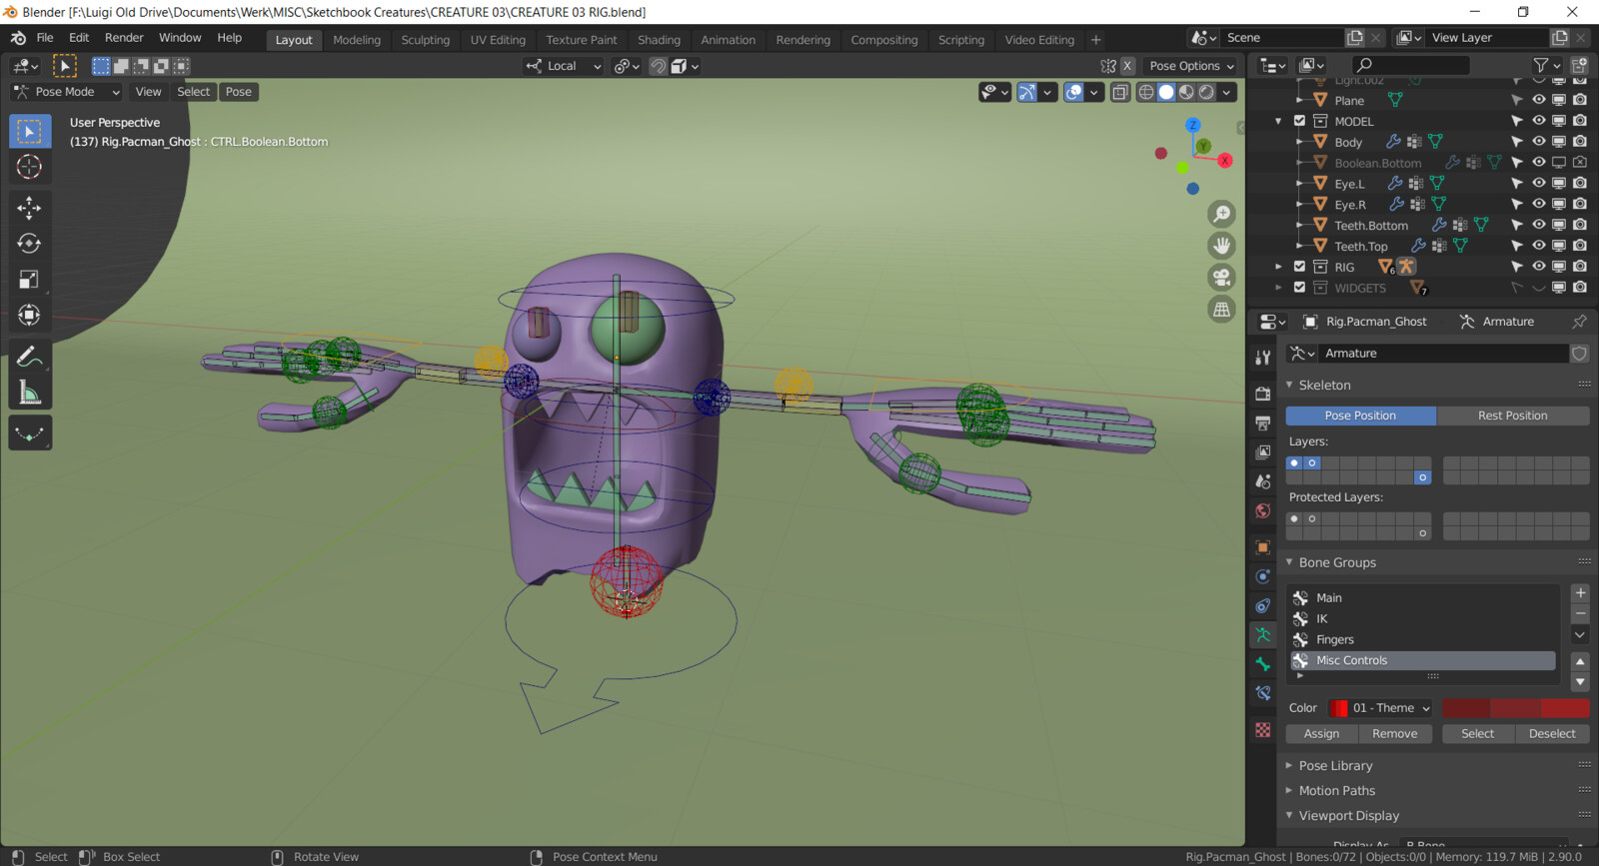This screenshot has width=1599, height=866.
Task: Add a new bone group with plus button
Action: [1580, 593]
